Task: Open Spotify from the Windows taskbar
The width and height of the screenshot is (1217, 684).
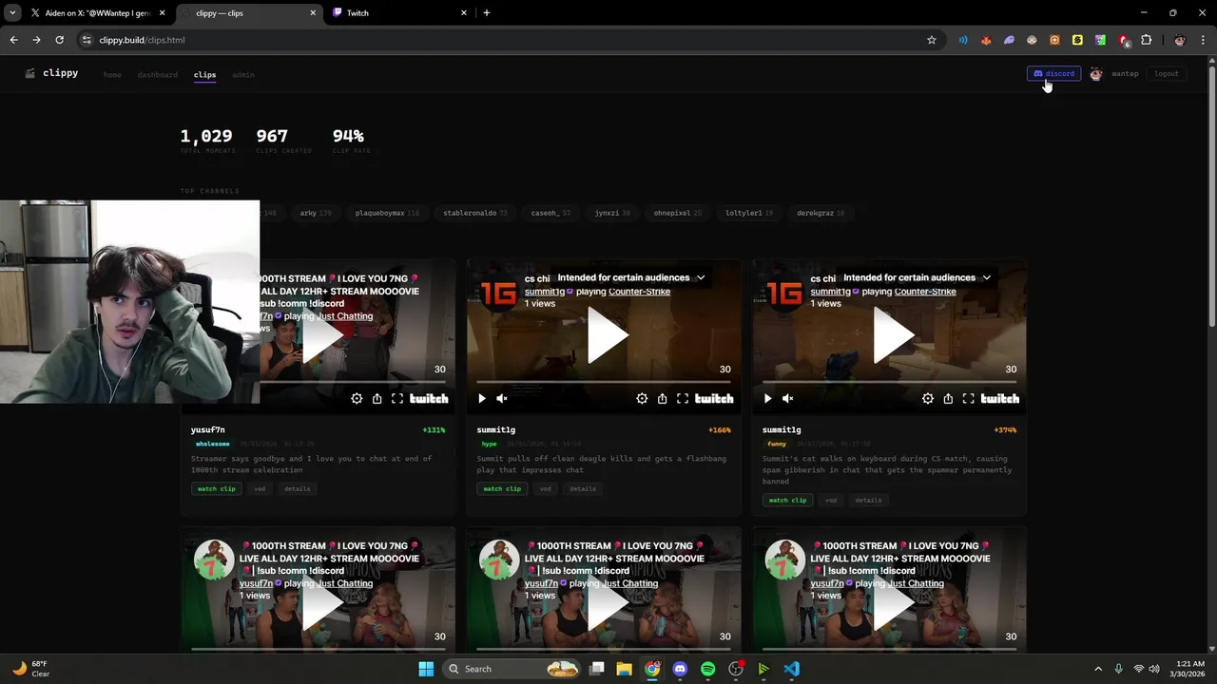Action: (x=707, y=669)
